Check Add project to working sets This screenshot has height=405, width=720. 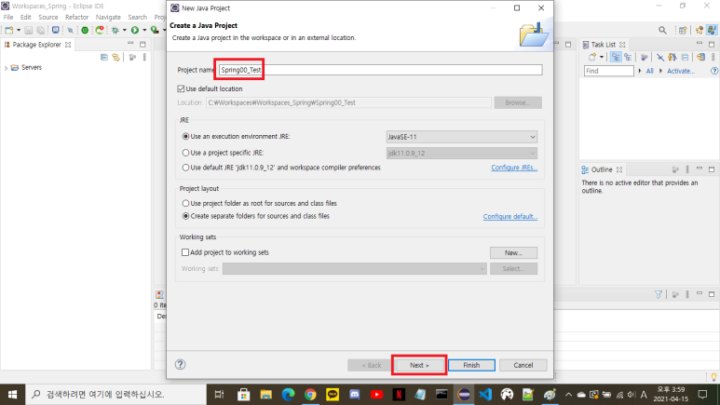tap(185, 252)
